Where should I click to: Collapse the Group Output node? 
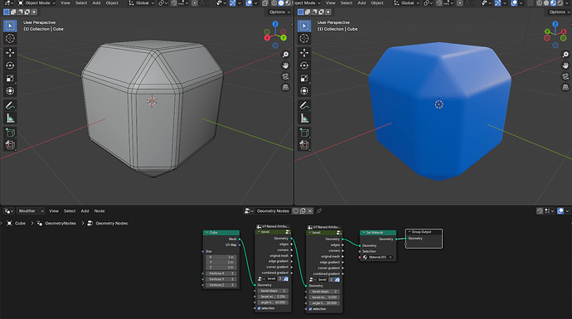click(x=410, y=232)
